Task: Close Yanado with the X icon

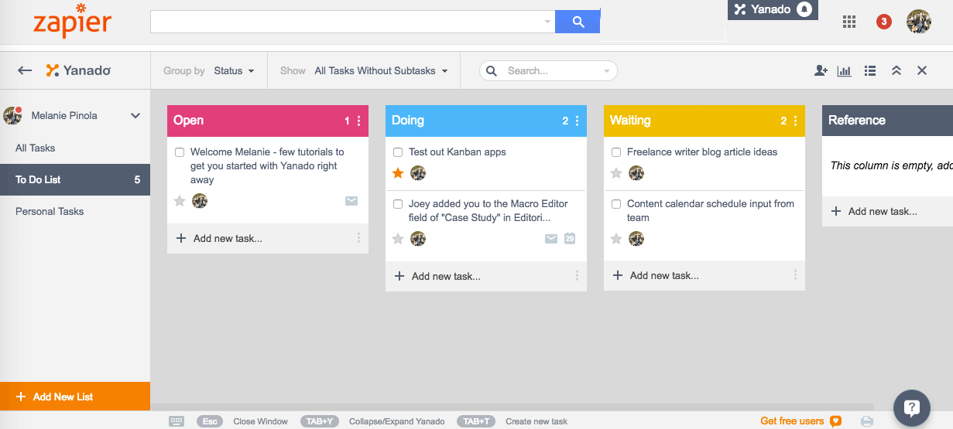Action: 922,70
